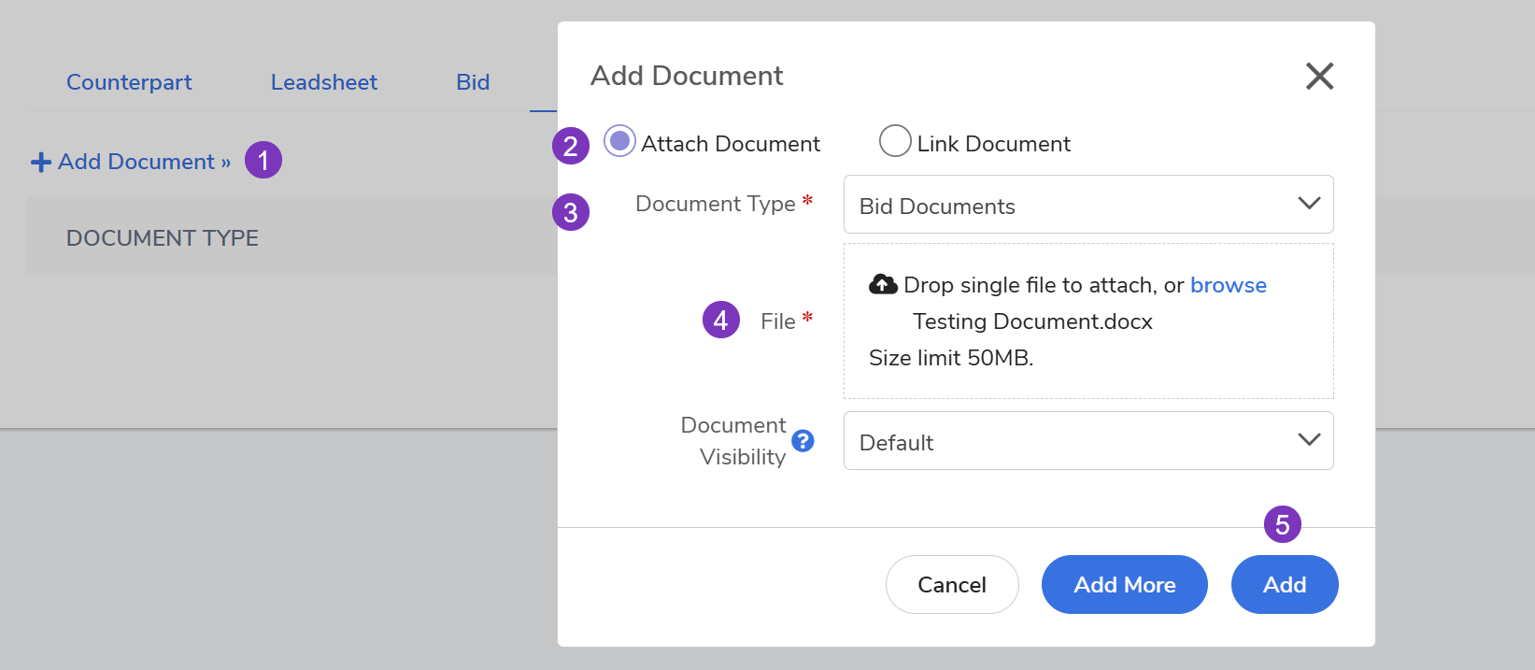Open the Document Type dropdown showing Bid Documents
1535x670 pixels.
[x=1087, y=205]
